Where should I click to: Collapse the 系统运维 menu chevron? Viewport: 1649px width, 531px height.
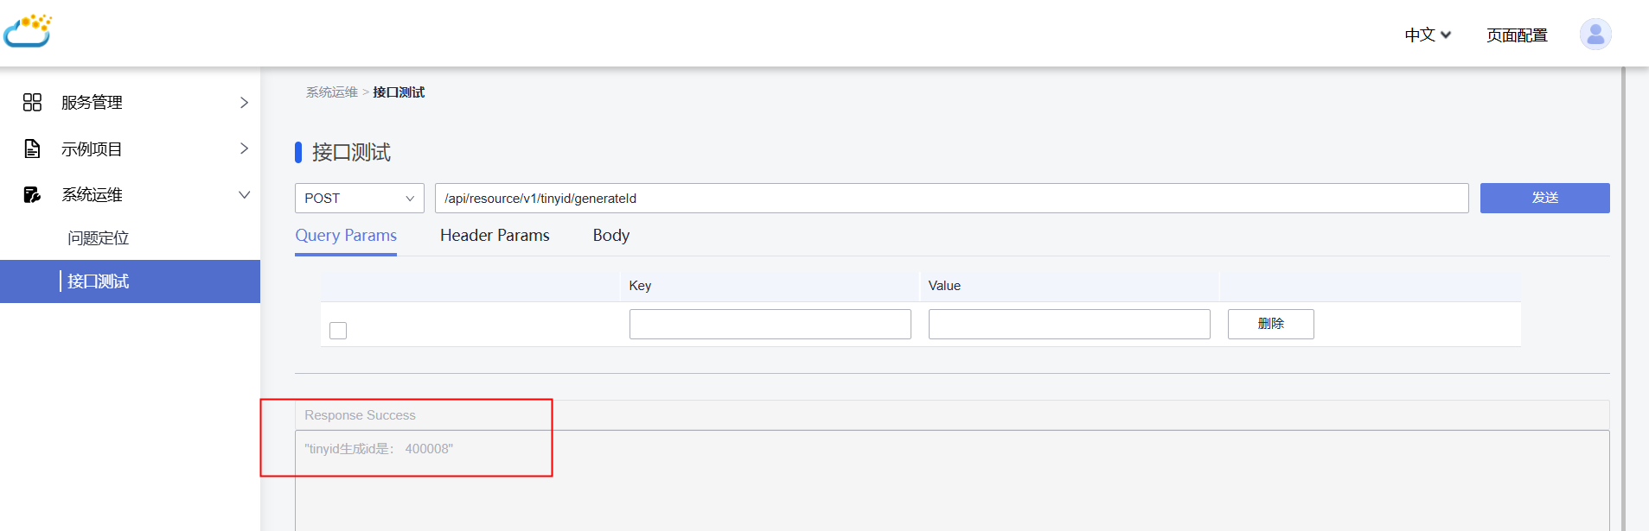click(x=244, y=194)
